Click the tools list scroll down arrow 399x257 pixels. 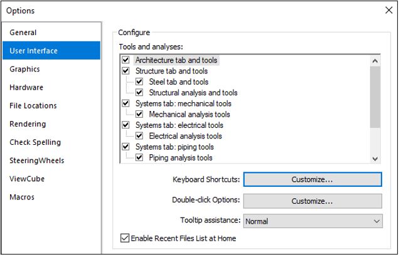tap(375, 159)
